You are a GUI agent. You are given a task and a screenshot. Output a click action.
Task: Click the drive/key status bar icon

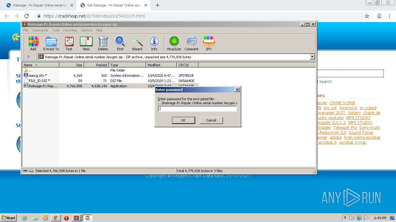click(28, 171)
